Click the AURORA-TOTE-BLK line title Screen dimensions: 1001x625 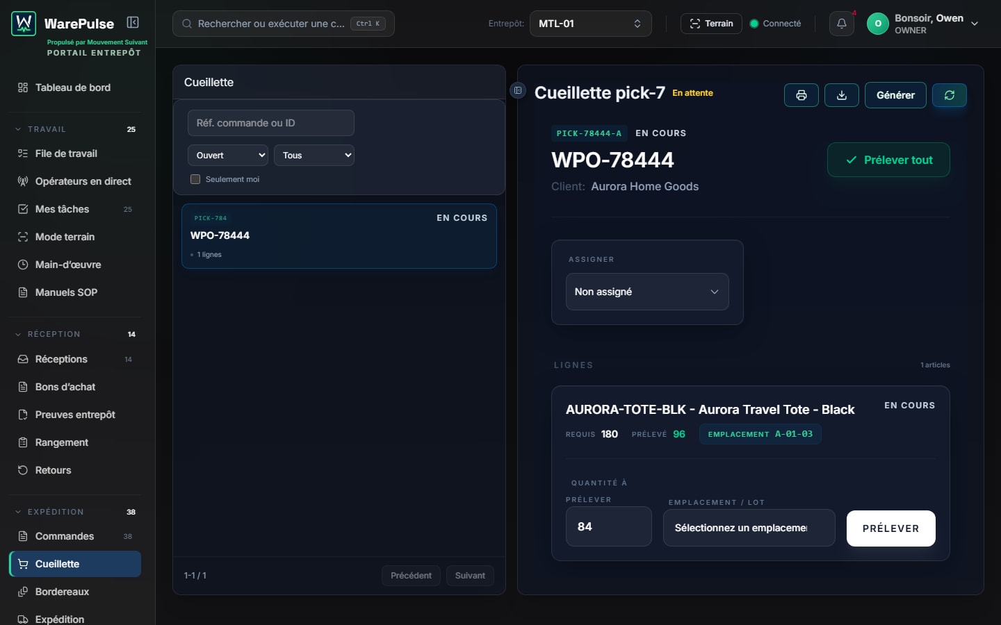710,410
